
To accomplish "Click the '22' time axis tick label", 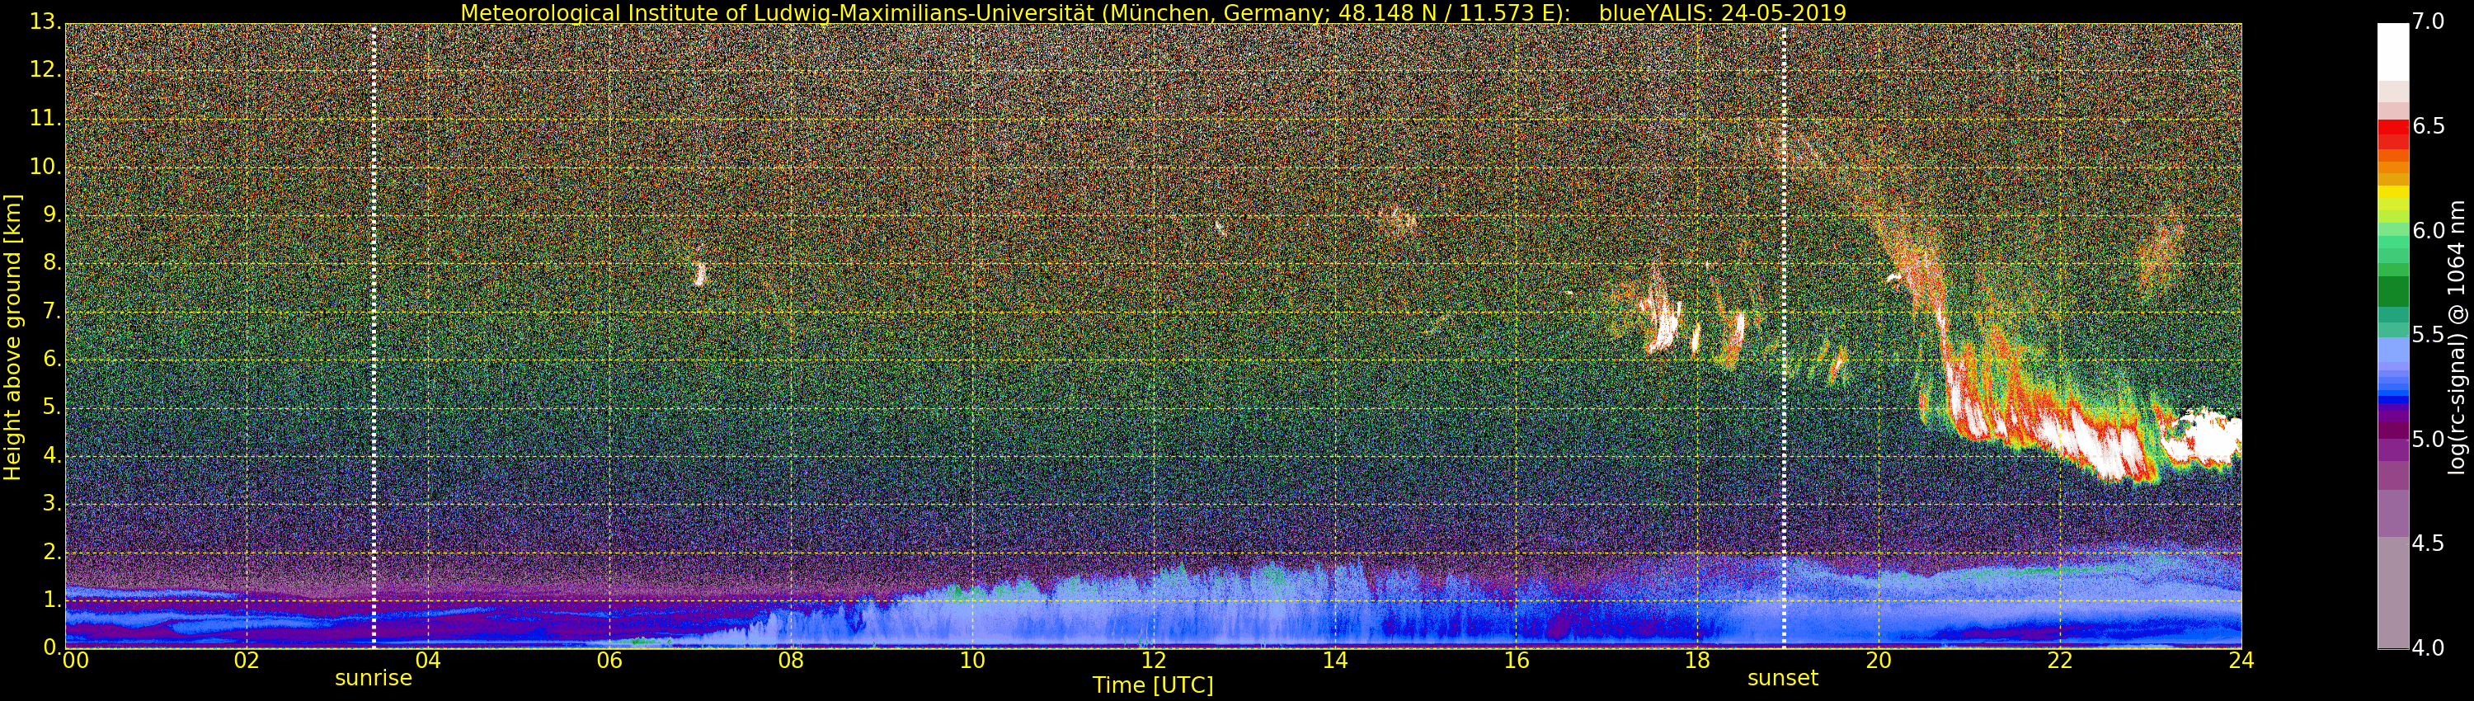I will (2060, 660).
